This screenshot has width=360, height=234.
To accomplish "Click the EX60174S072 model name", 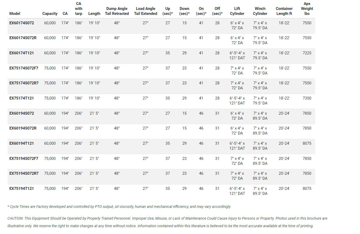I will click(x=22, y=23).
